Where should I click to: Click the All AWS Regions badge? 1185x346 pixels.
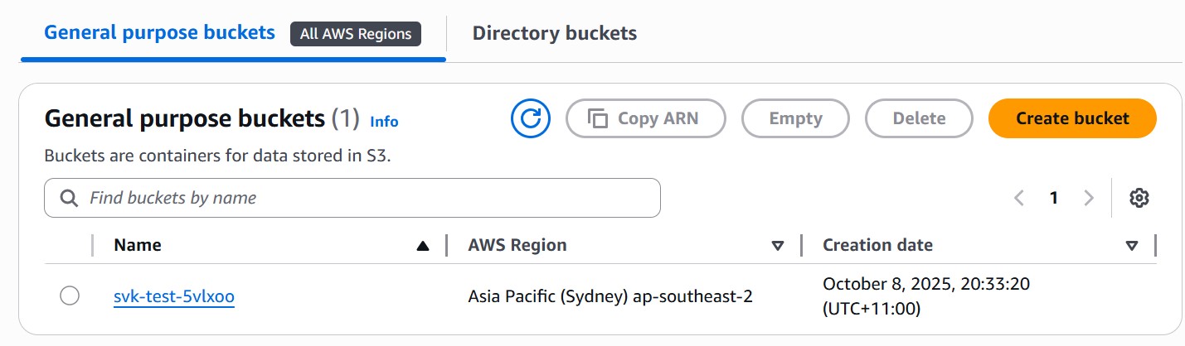pos(356,34)
